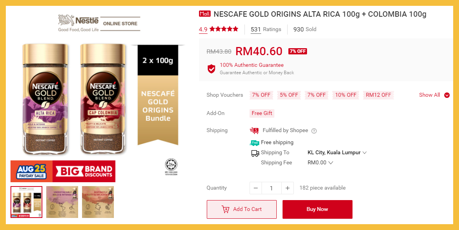Expand Show All shop vouchers
This screenshot has height=230, width=459.
point(434,95)
